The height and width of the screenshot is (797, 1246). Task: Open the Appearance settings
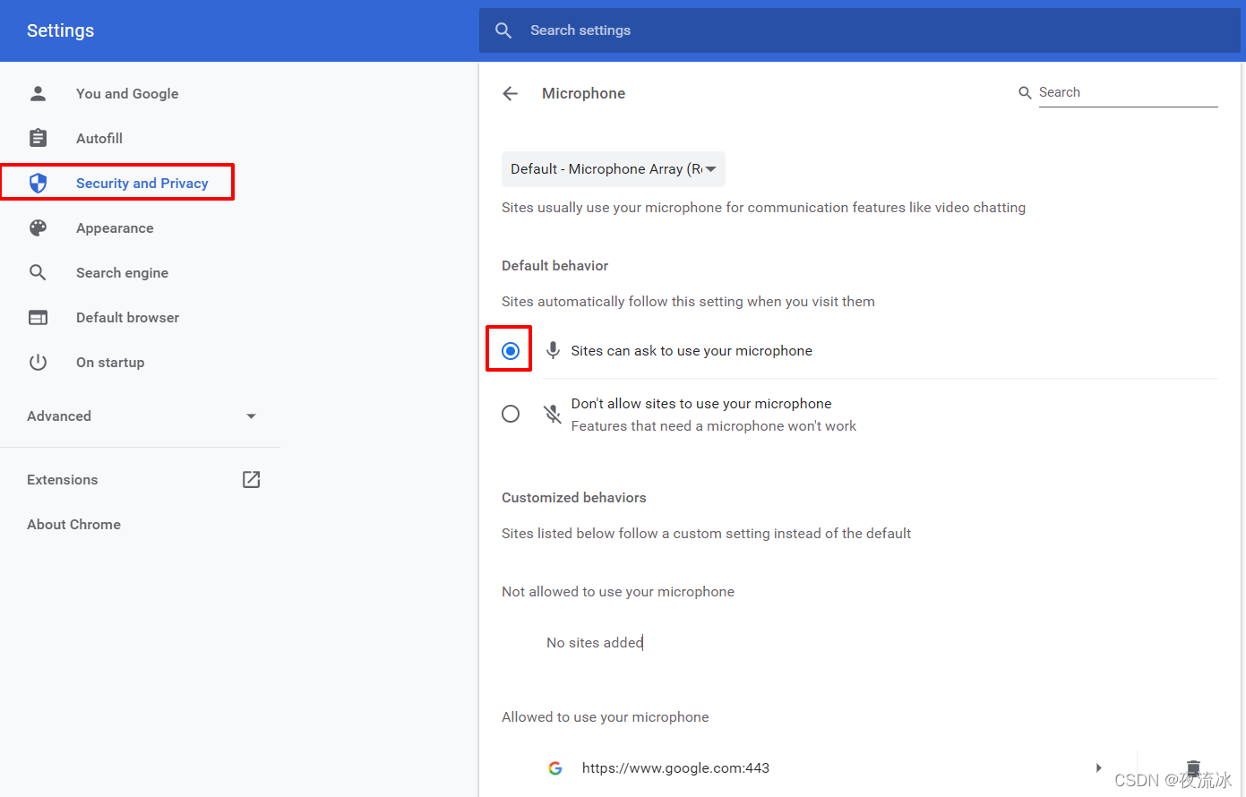(115, 227)
